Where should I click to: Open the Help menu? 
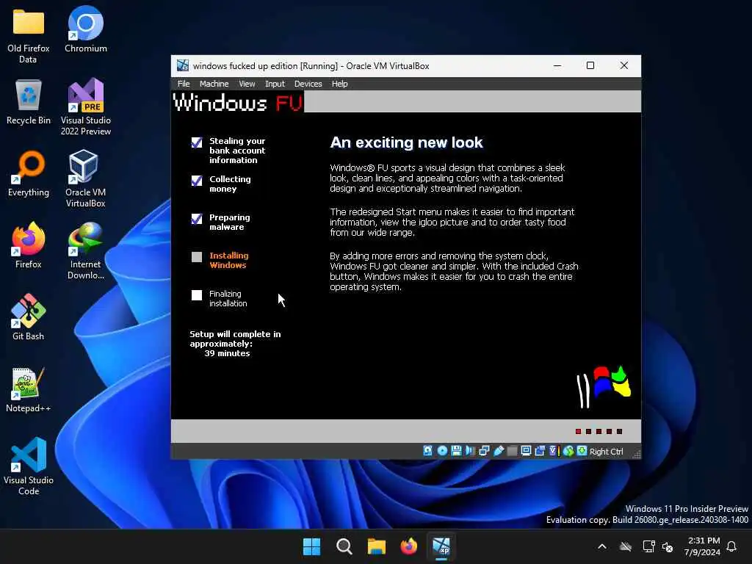click(339, 84)
